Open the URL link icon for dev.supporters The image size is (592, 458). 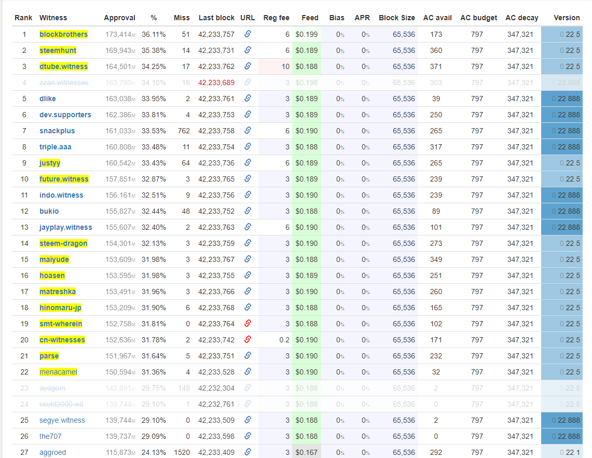247,114
